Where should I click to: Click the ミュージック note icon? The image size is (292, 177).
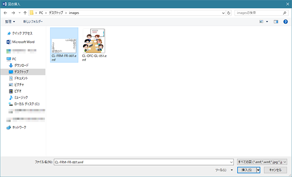(11, 97)
